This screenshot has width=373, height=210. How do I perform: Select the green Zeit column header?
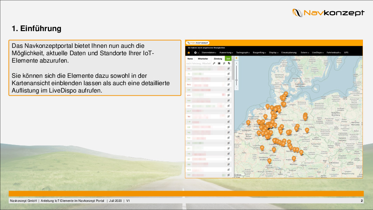[x=228, y=59]
